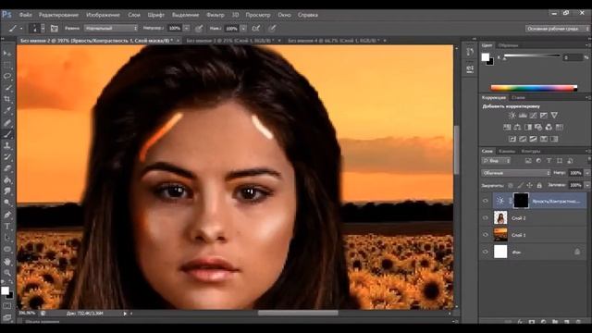The width and height of the screenshot is (592, 333).
Task: Select the Brush tool in the toolbox
Action: [x=7, y=134]
